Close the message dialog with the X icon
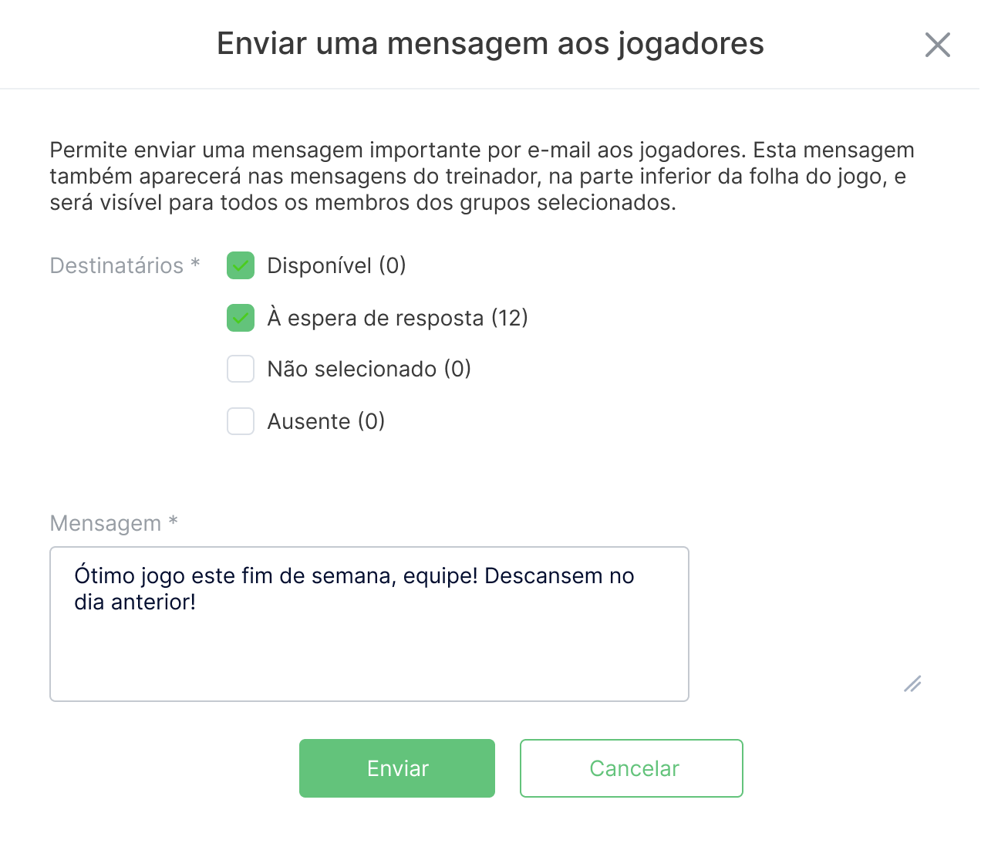Viewport: 981px width, 847px height. [938, 45]
